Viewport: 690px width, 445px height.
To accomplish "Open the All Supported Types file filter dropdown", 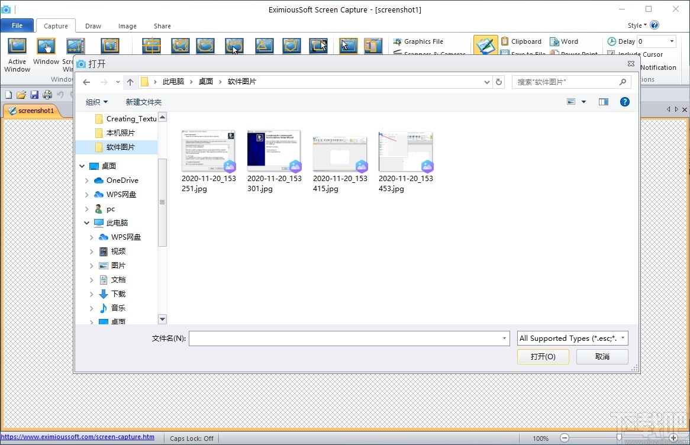I will [623, 338].
